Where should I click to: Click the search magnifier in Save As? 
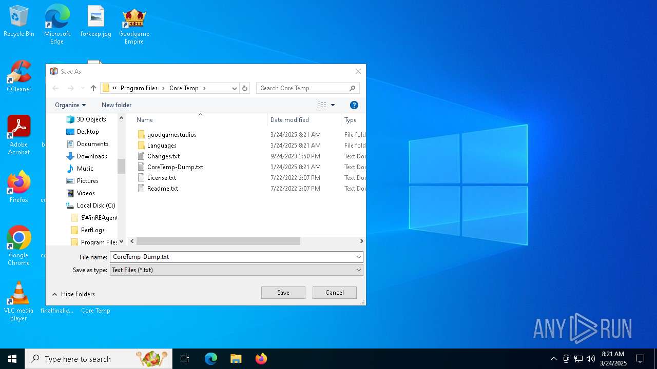(352, 88)
